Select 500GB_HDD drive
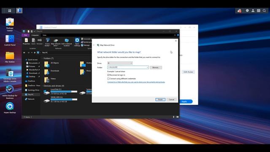This screenshot has width=270, height=152. (60, 100)
